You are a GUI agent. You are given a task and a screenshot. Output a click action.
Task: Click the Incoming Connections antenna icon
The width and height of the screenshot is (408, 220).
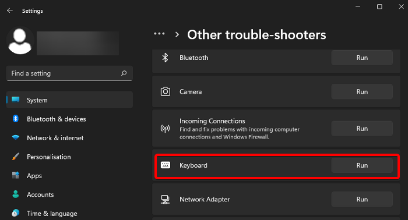coord(165,128)
